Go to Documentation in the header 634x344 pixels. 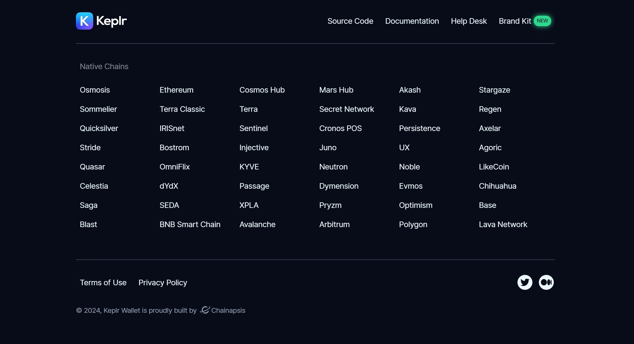[412, 21]
